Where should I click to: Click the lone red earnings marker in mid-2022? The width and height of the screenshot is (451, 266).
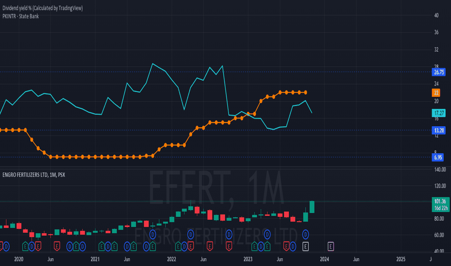(210, 247)
